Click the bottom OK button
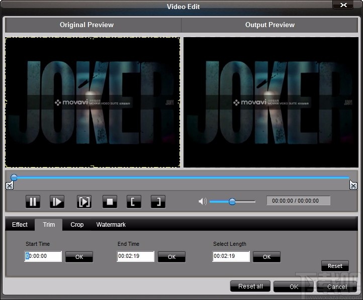Screen dimensions: 363x300 [x=294, y=286]
